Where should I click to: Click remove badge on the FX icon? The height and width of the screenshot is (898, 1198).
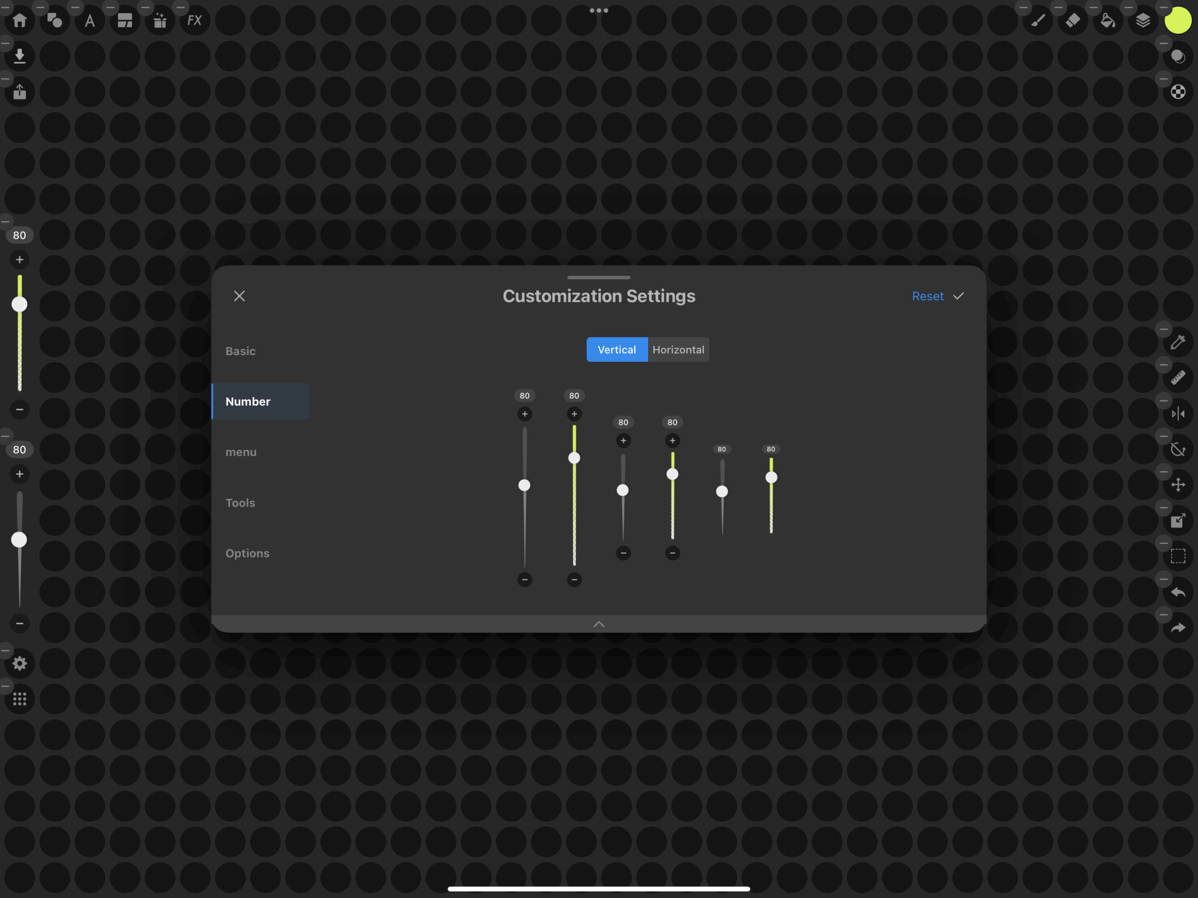180,7
